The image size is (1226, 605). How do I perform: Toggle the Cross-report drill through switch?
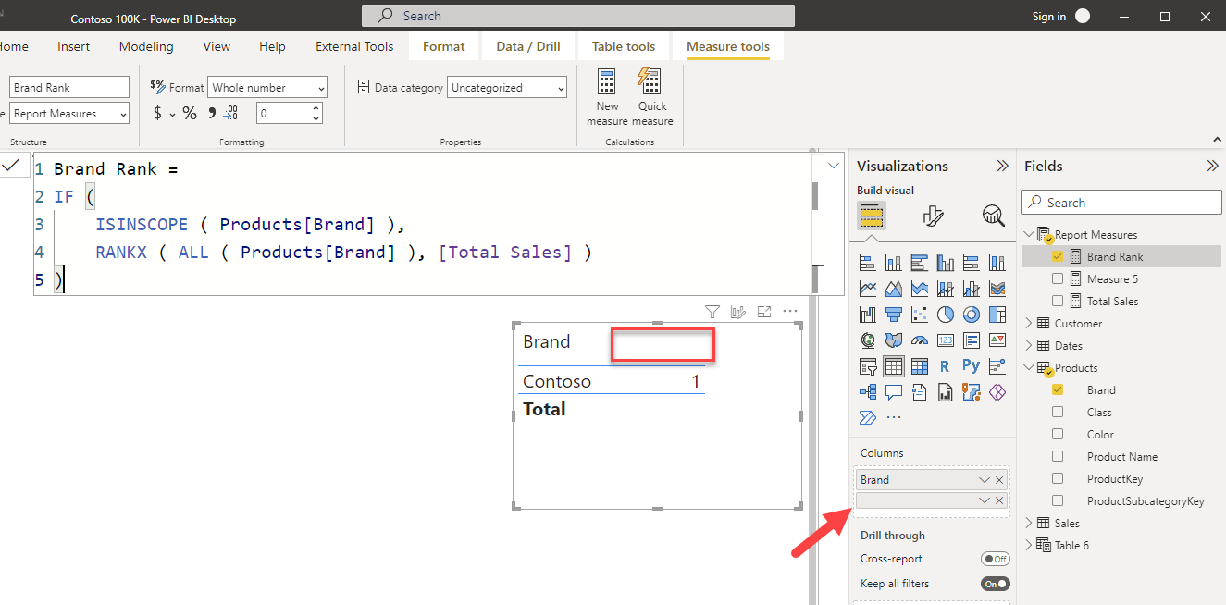(995, 559)
